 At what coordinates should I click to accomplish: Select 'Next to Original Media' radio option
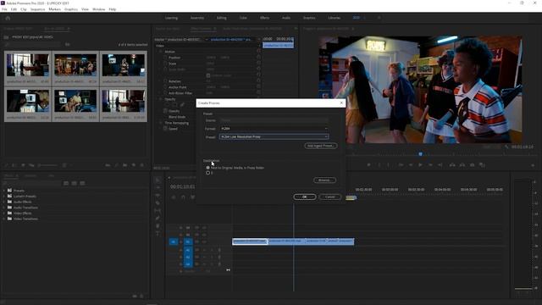click(x=208, y=168)
